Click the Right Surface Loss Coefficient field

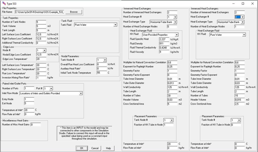[x=41, y=39]
